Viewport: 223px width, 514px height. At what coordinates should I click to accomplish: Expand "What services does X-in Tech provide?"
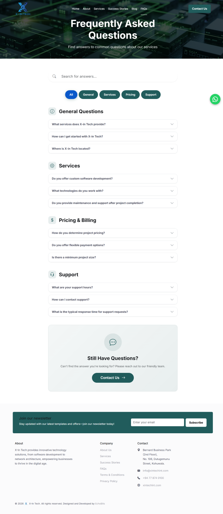[113, 124]
